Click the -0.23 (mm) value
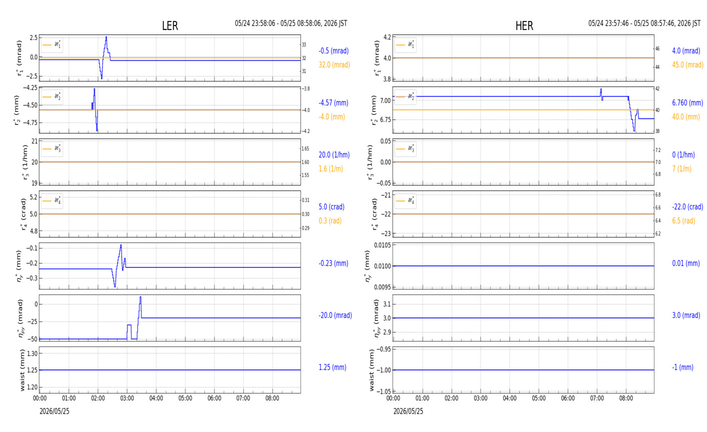This screenshot has width=707, height=432. tap(333, 263)
